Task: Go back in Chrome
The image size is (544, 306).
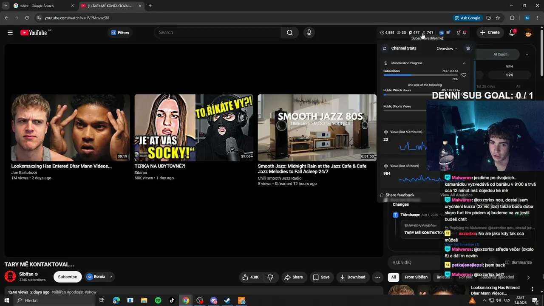Action: tap(6, 18)
